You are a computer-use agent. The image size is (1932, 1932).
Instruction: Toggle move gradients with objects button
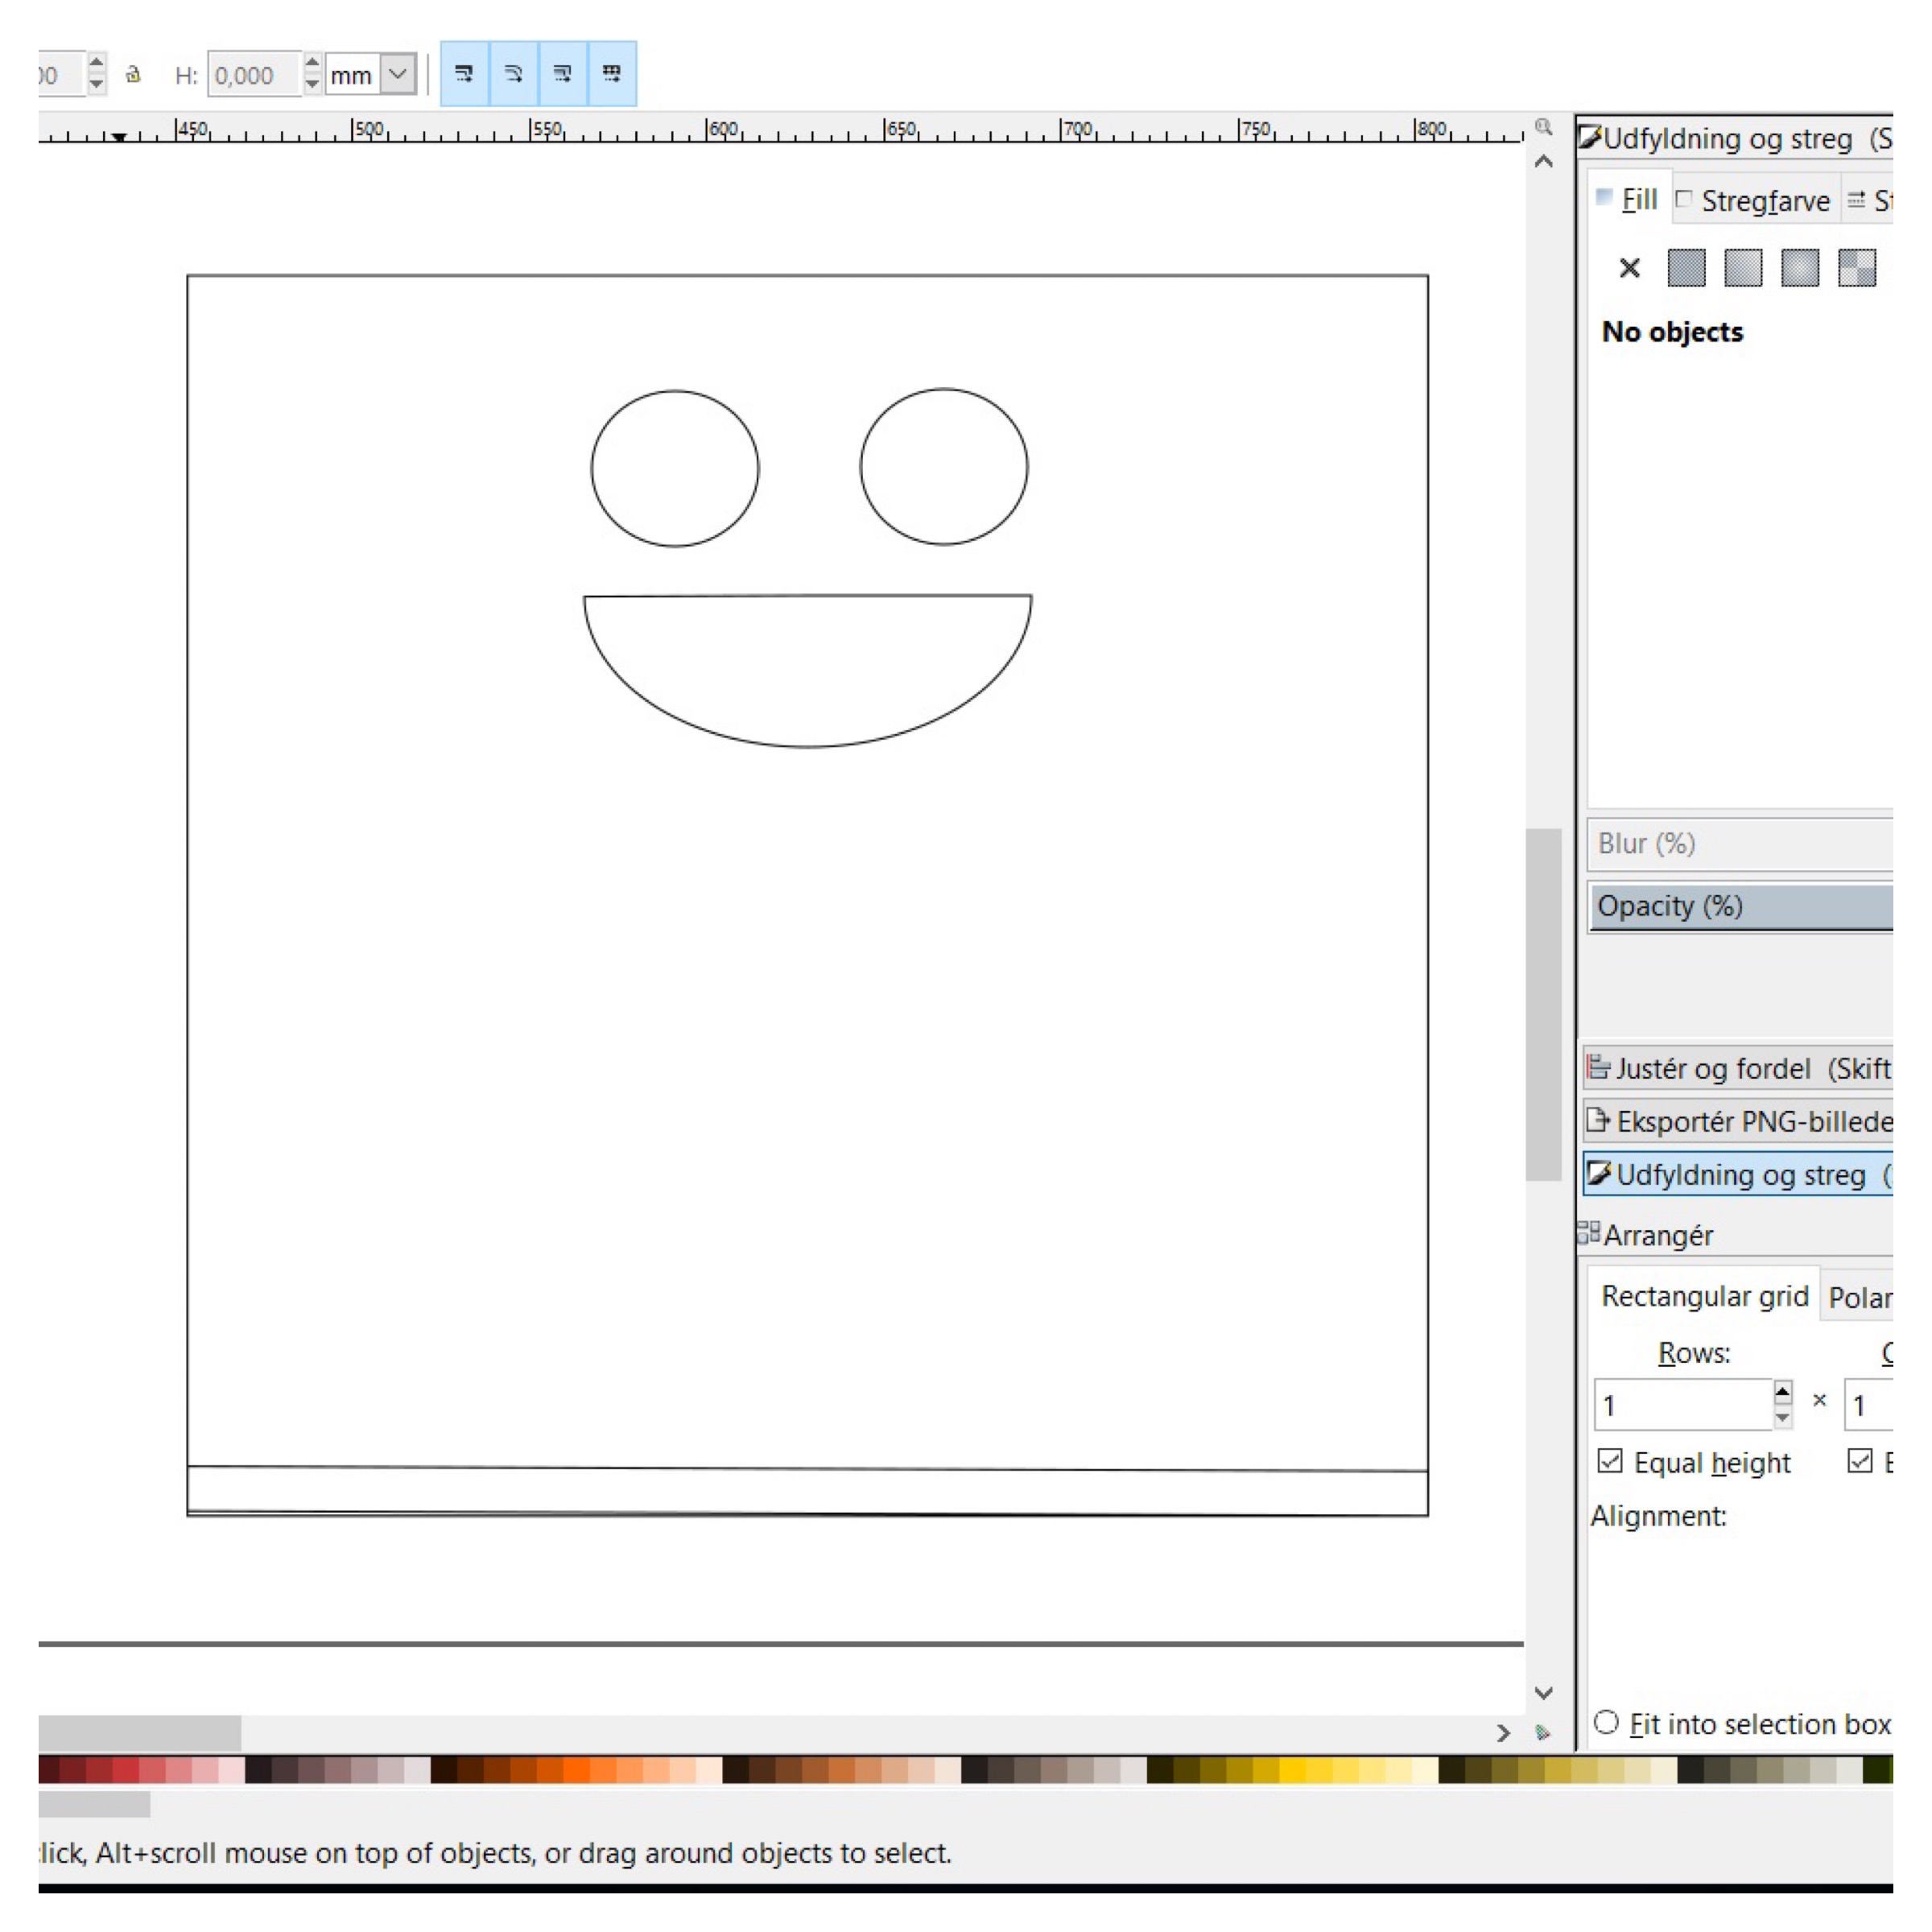pyautogui.click(x=562, y=73)
